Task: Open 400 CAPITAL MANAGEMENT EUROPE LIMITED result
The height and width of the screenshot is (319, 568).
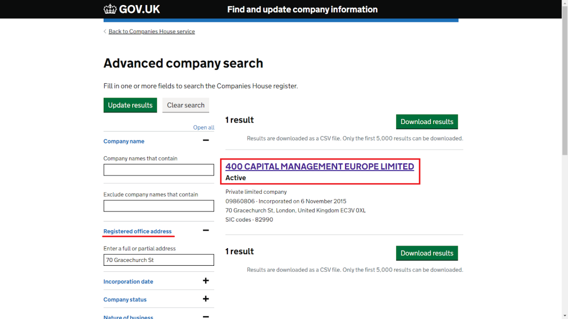Action: [319, 166]
